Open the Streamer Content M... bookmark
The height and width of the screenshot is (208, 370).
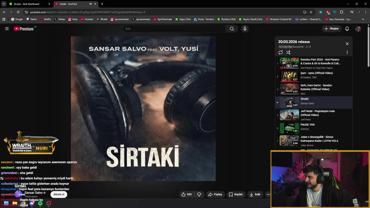tap(279, 19)
